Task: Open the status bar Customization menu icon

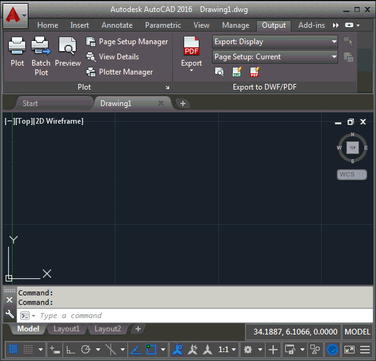Action: coord(365,350)
